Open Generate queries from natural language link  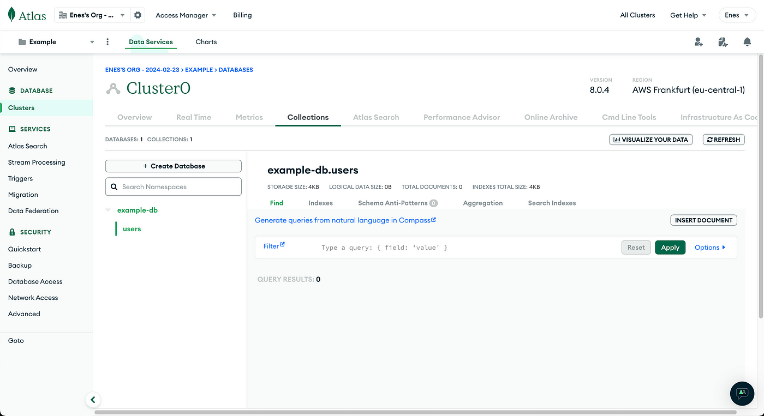[x=345, y=220]
